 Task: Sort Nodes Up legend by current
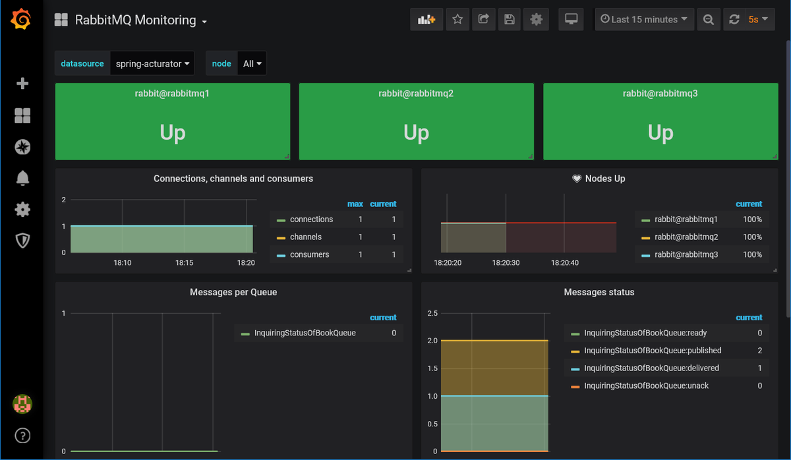tap(749, 204)
